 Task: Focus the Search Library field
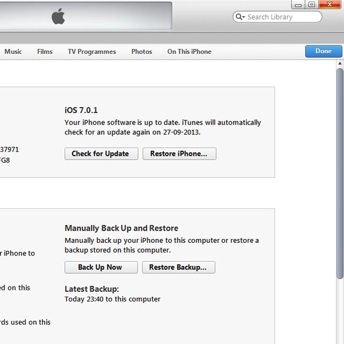282,17
